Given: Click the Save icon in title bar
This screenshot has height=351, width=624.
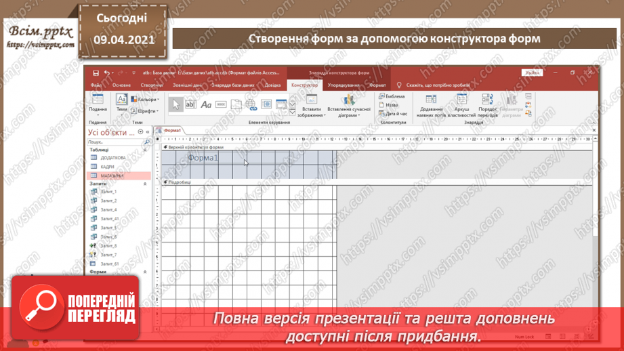Looking at the screenshot, I should click(96, 73).
